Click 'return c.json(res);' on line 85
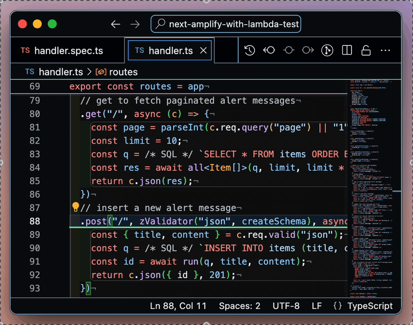The height and width of the screenshot is (325, 413). point(142,181)
